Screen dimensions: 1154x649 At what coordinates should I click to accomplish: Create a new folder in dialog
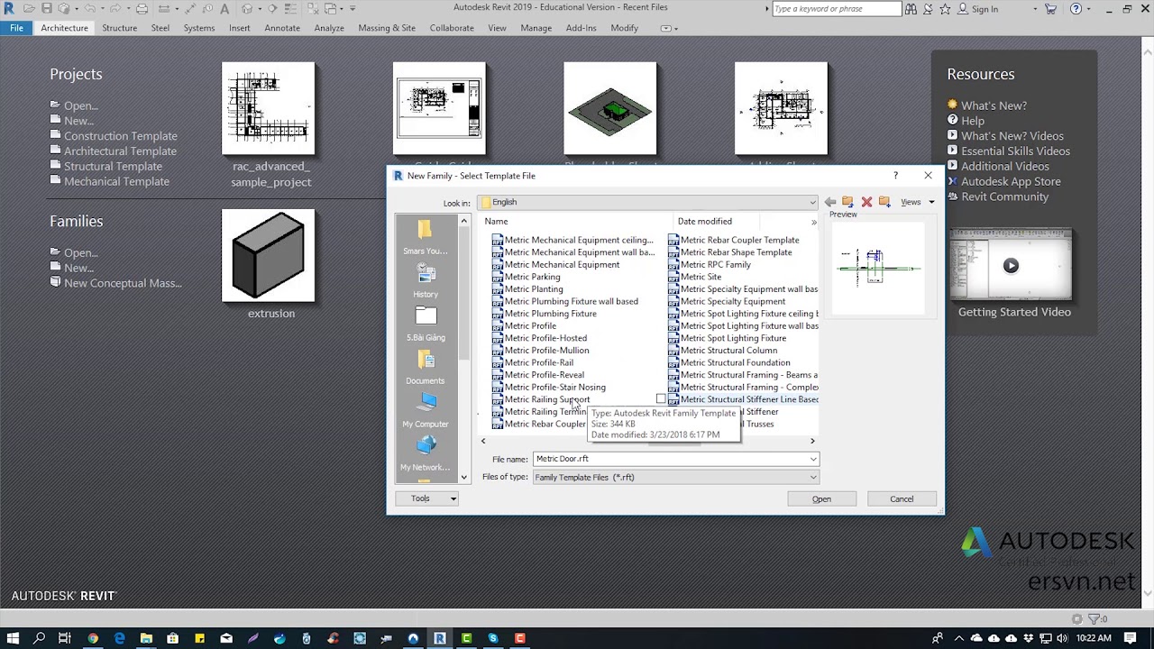click(x=884, y=202)
